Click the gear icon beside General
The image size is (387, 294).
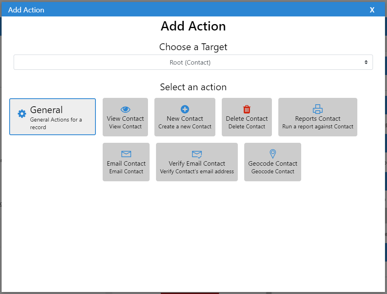22,114
